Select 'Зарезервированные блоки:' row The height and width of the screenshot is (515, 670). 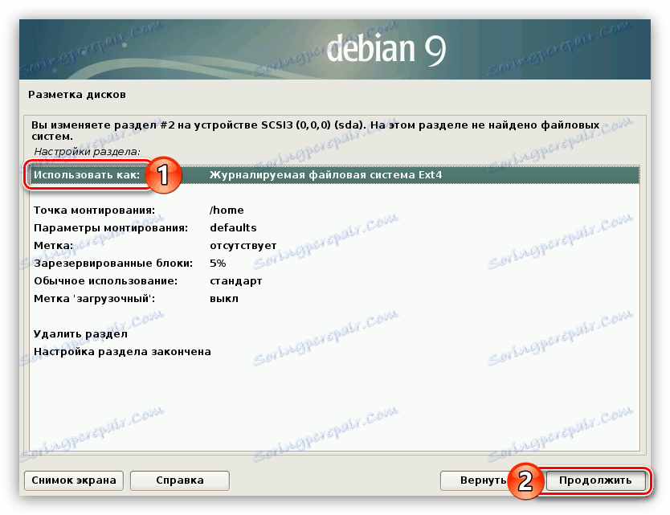tap(334, 264)
